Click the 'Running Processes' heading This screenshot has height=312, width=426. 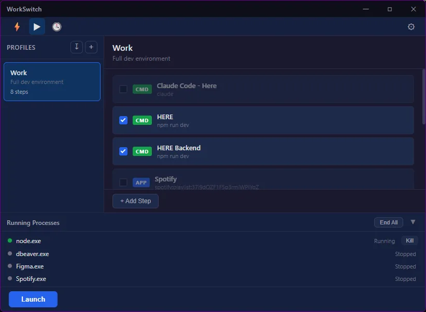[33, 223]
